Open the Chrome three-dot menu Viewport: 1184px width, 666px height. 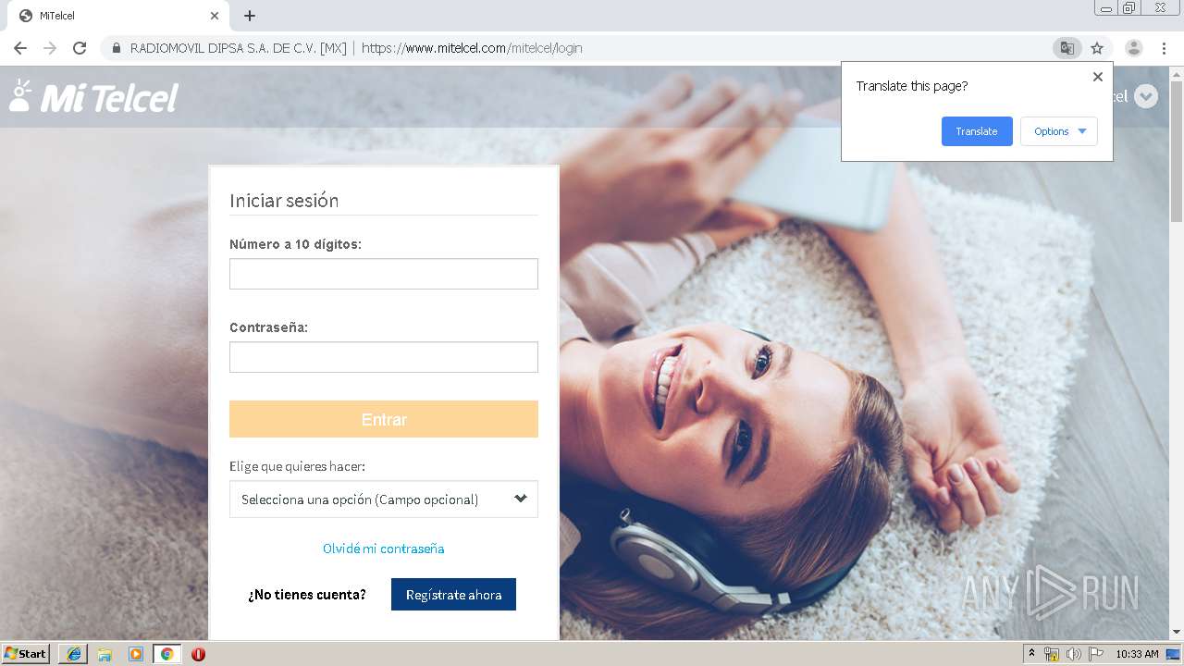point(1164,48)
